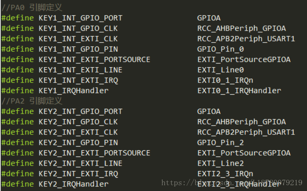This screenshot has width=307, height=191.
Task: Click the RCC_APB2Periph_USART1 value for KEY2_INT_EXTI_CLK
Action: click(246, 132)
